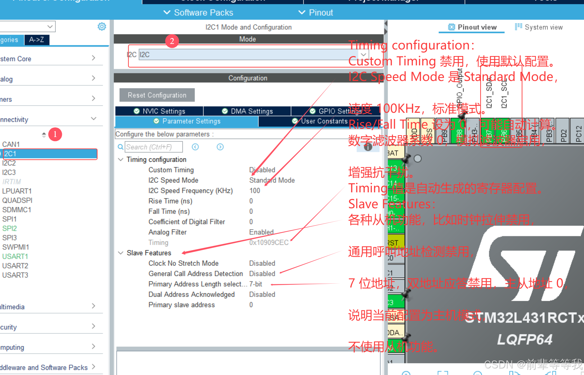Select SDMMC1 in the peripheral list
584x375 pixels.
point(17,210)
